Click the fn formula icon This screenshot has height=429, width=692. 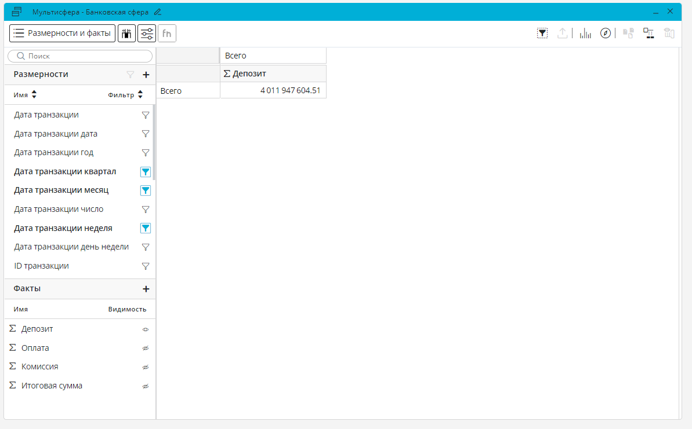(x=167, y=34)
